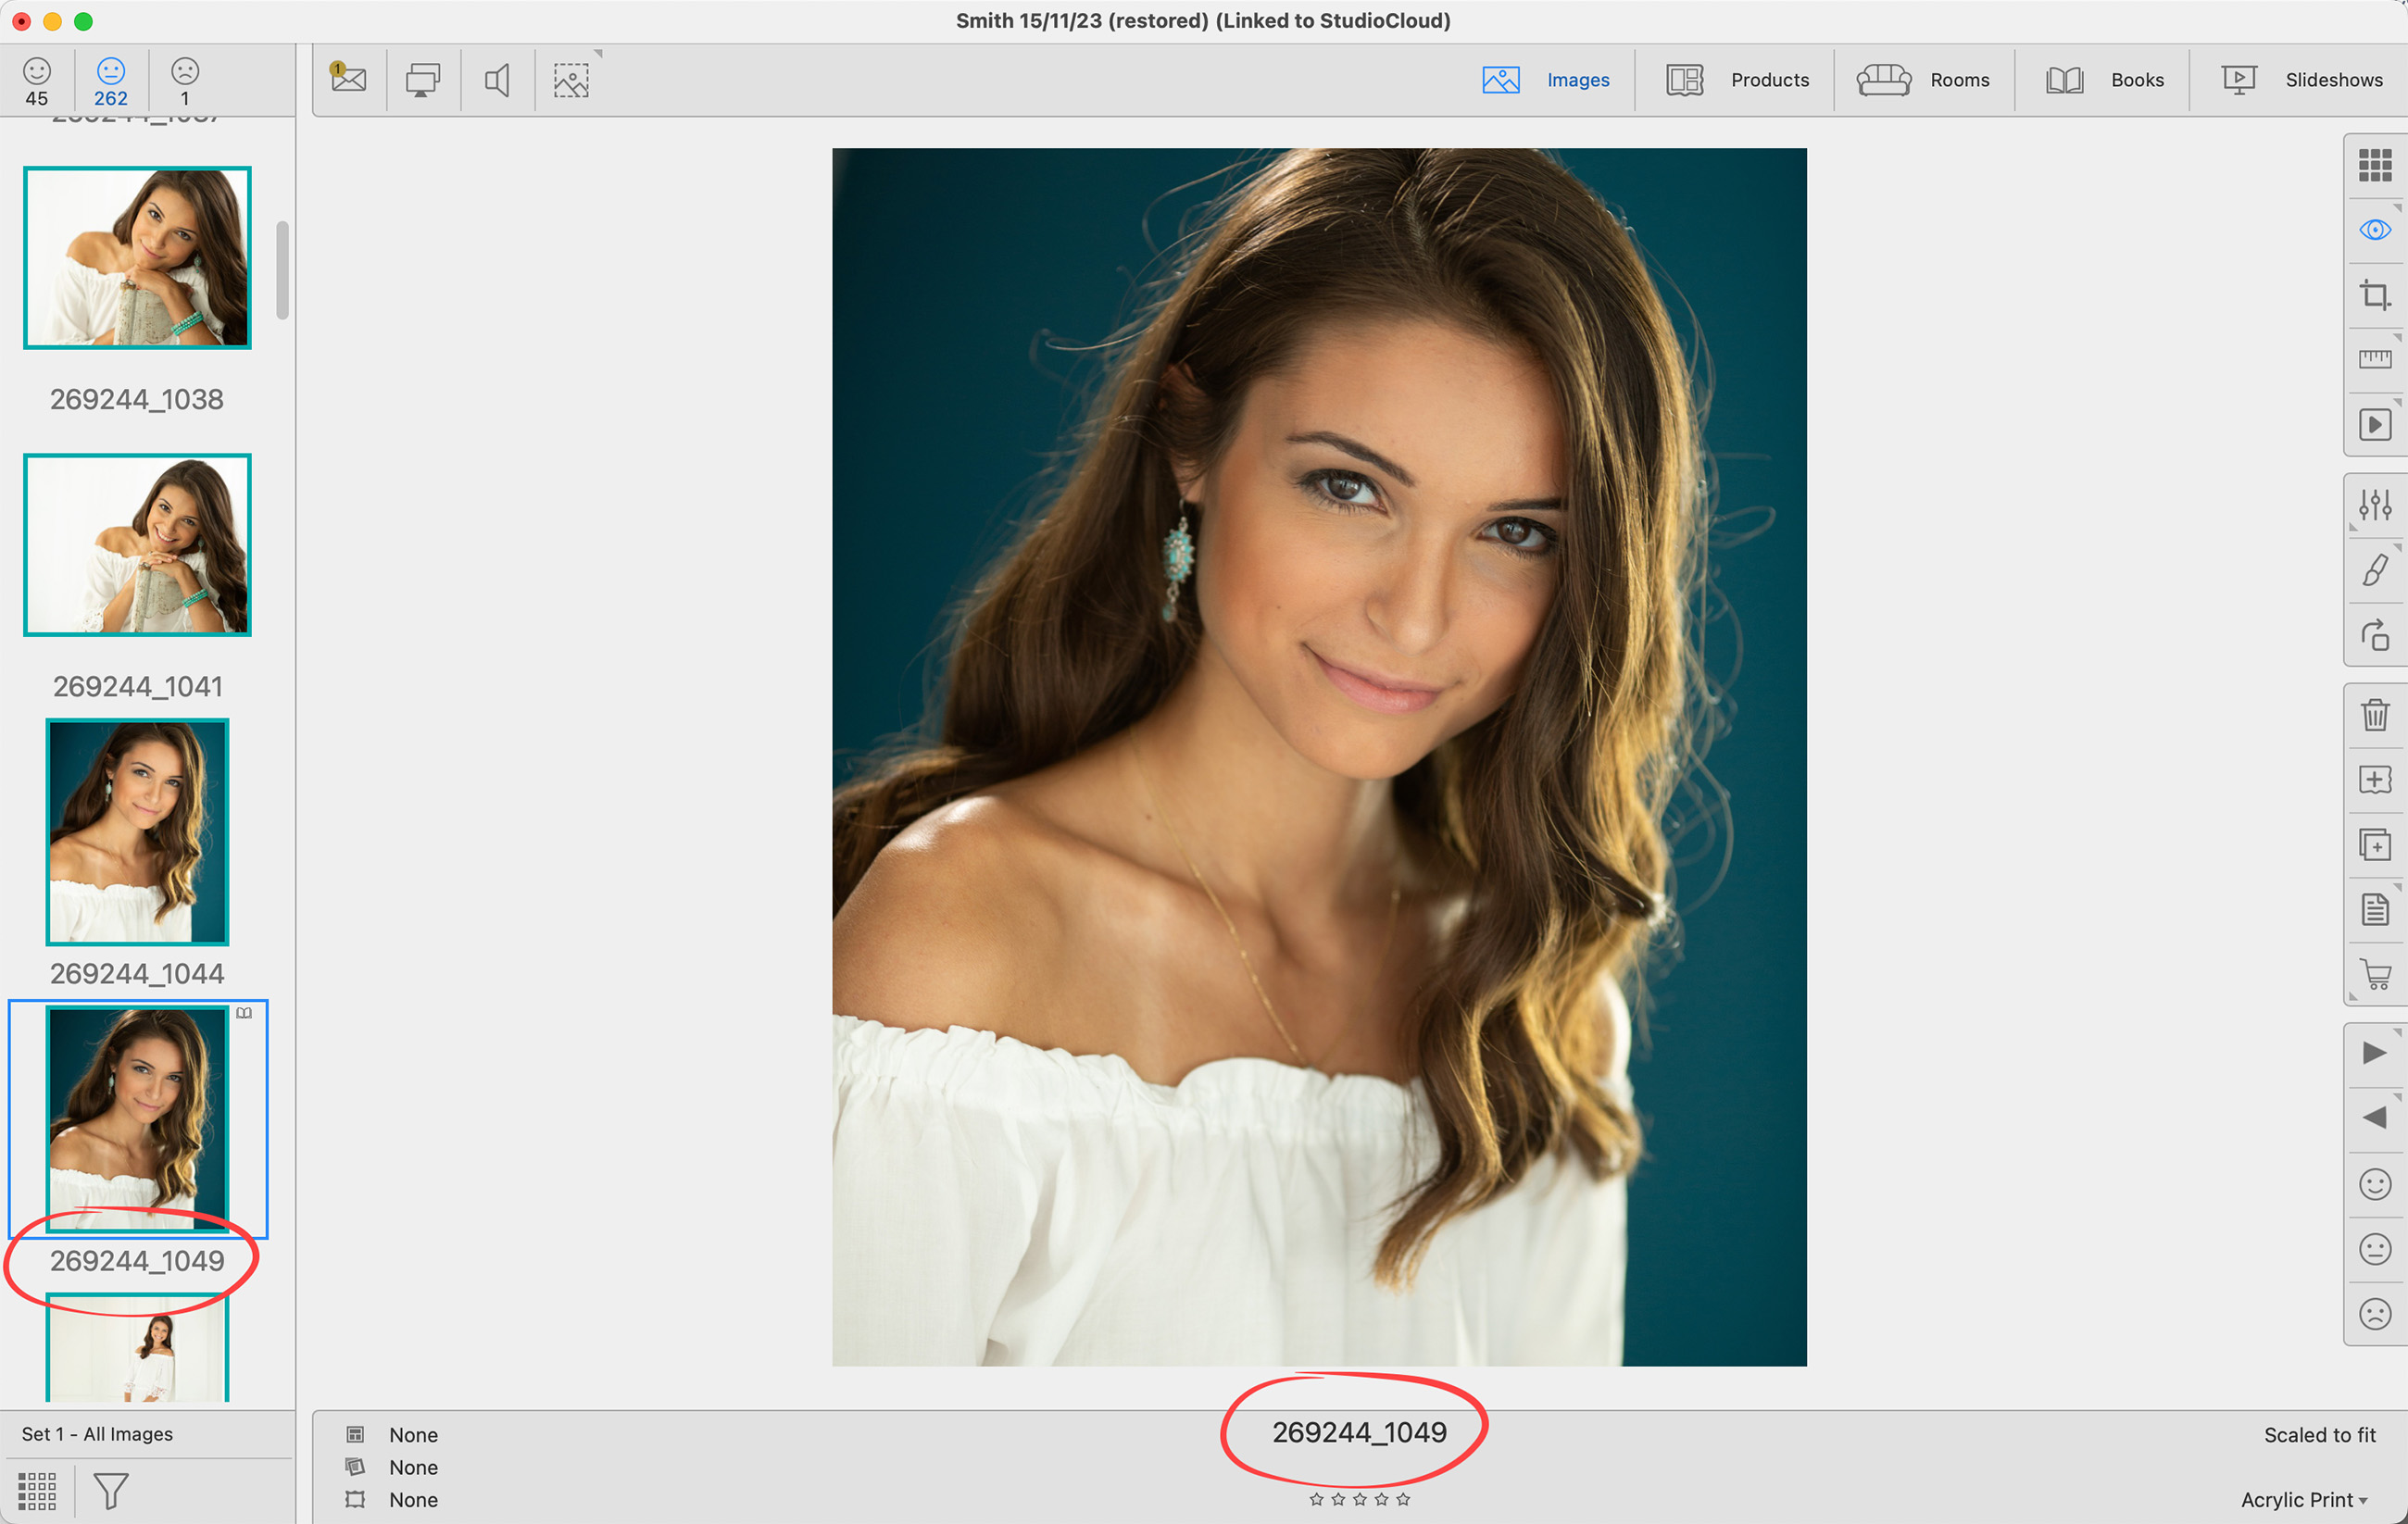The image size is (2408, 1524).
Task: Select thumbnail 269244_1041
Action: pyautogui.click(x=137, y=545)
